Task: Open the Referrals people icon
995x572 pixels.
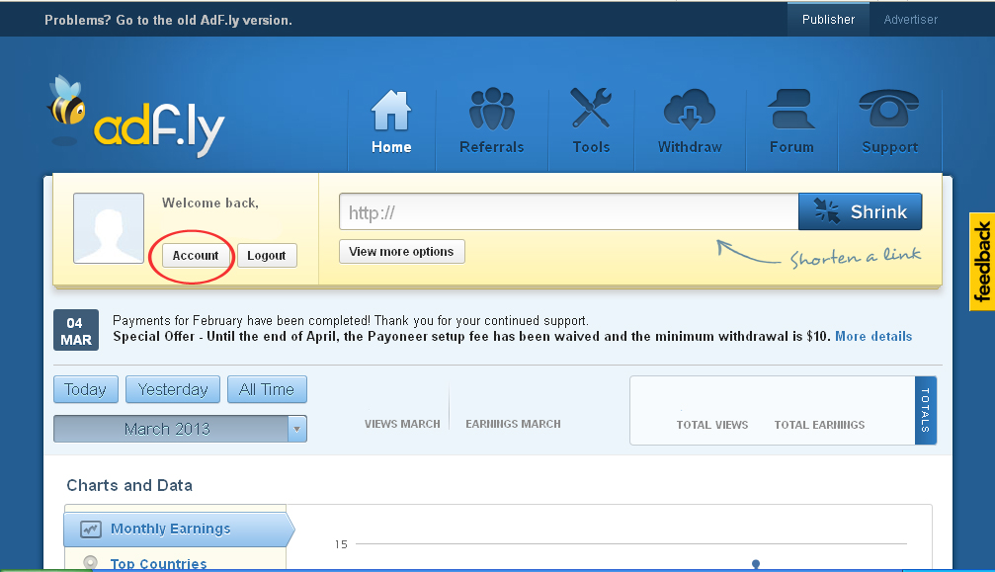Action: click(x=492, y=109)
